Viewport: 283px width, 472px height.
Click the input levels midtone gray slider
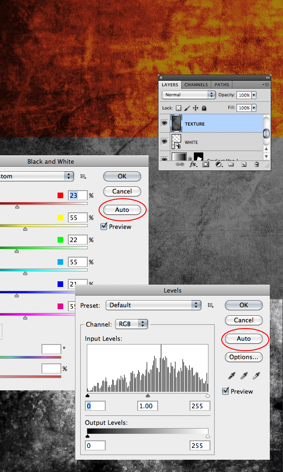point(148,396)
